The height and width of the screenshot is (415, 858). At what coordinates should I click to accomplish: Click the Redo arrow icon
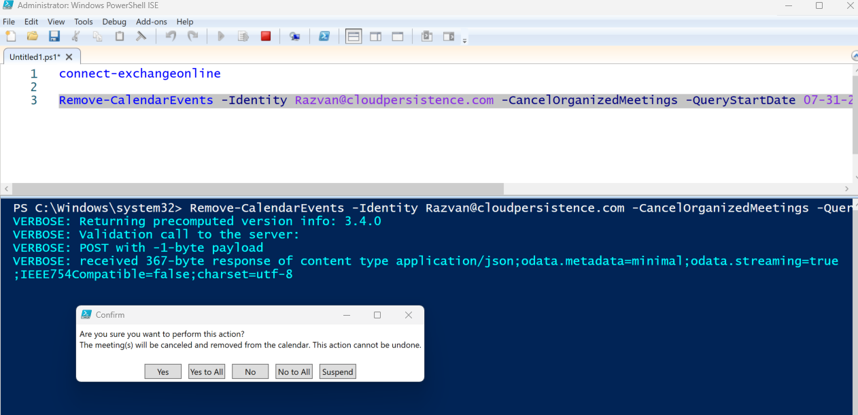(192, 36)
